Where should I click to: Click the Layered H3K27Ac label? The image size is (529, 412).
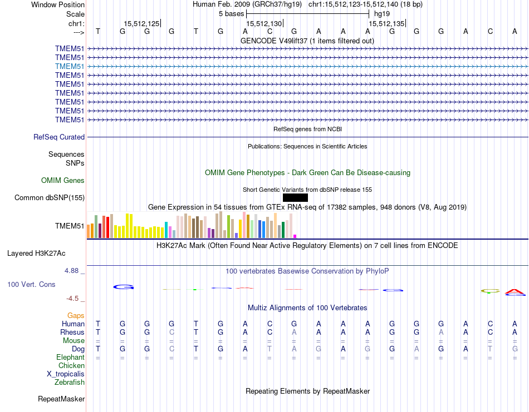pyautogui.click(x=36, y=254)
